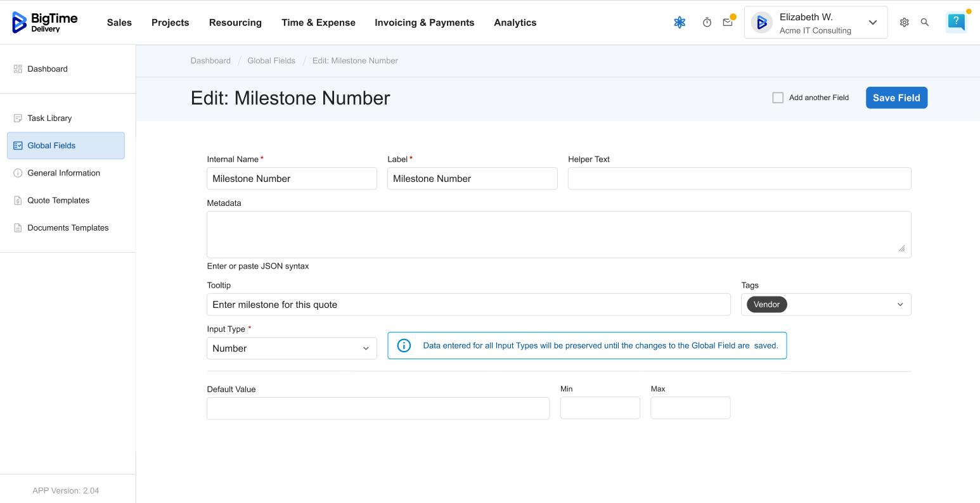Go to Global Fields breadcrumb link

(271, 61)
